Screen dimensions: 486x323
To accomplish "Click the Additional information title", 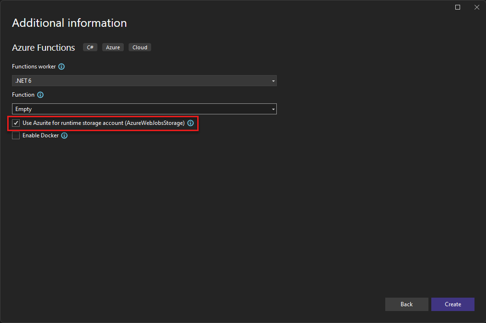I will click(x=70, y=23).
